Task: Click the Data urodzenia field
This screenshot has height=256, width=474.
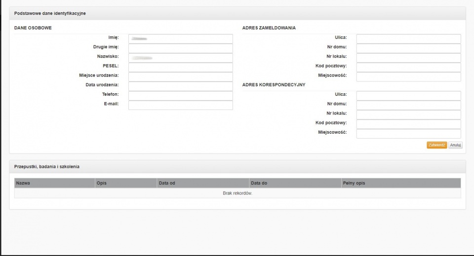Action: click(181, 86)
